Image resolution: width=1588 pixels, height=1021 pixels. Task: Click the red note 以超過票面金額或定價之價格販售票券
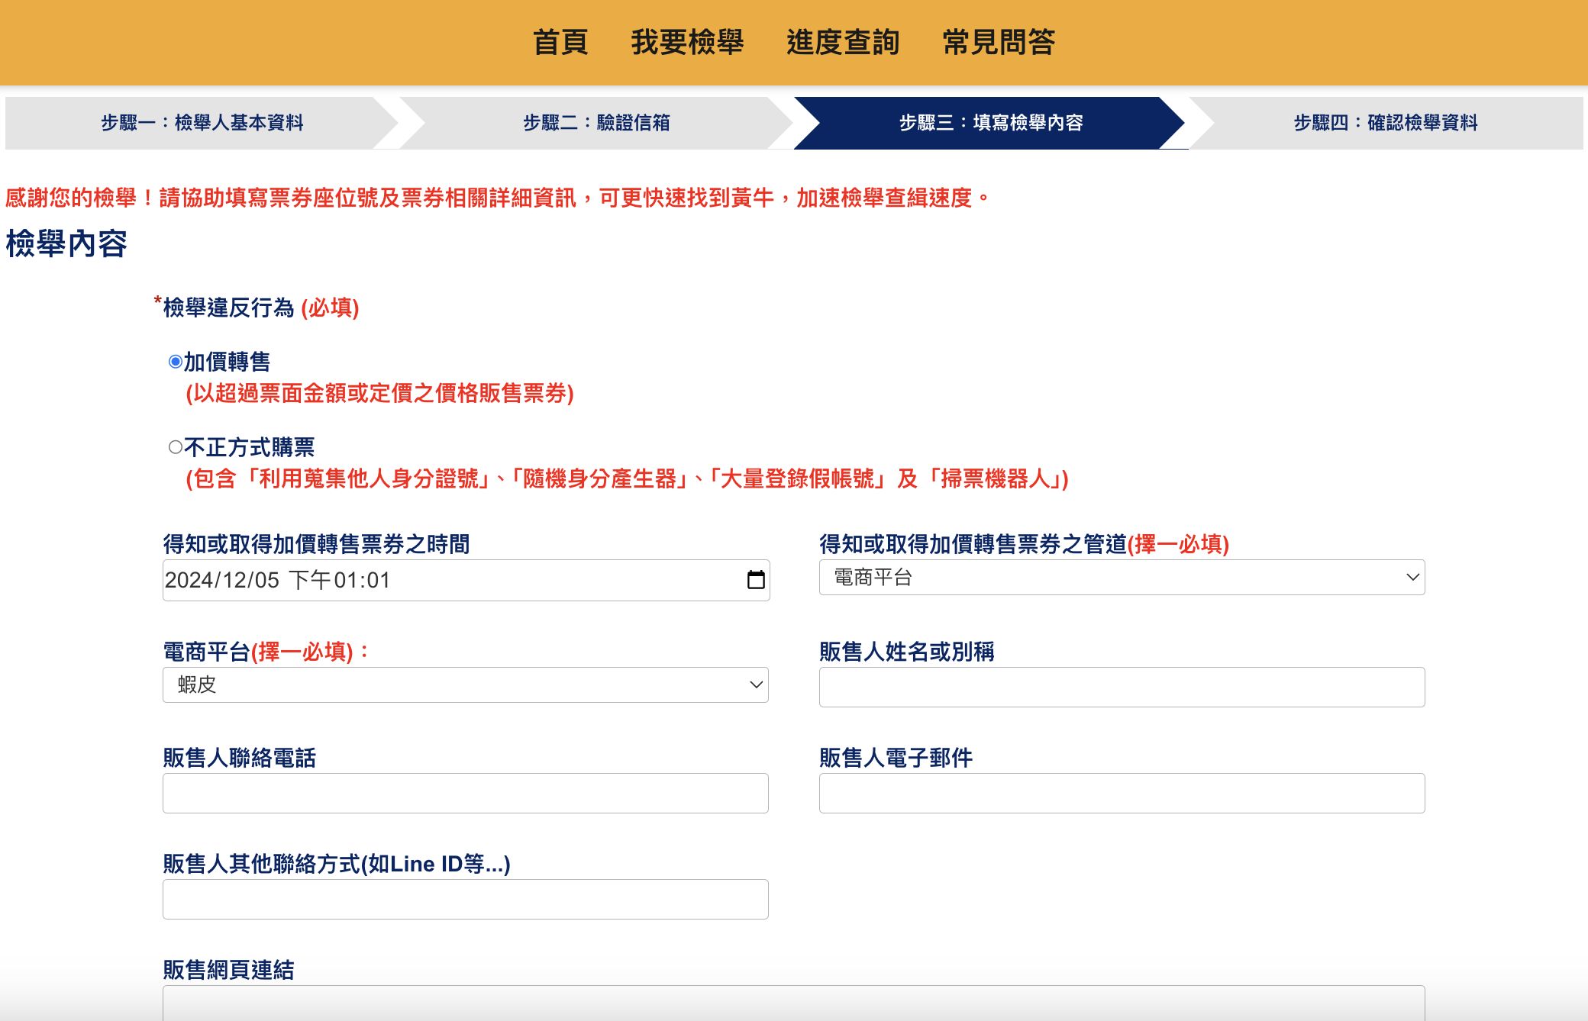point(379,394)
